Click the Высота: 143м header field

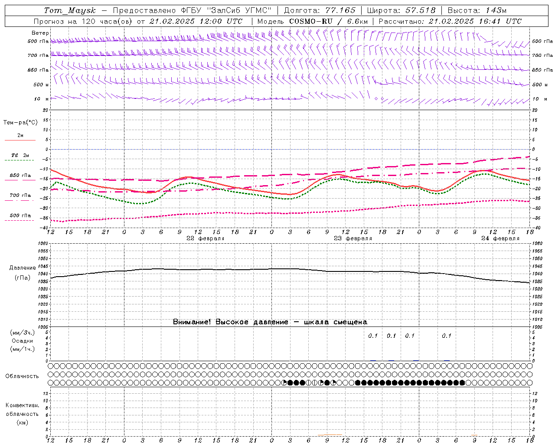coord(477,10)
